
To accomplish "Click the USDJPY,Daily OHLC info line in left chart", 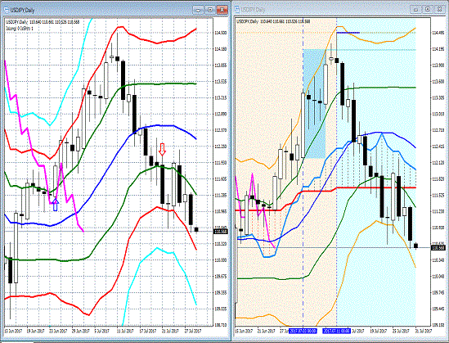I will (43, 22).
